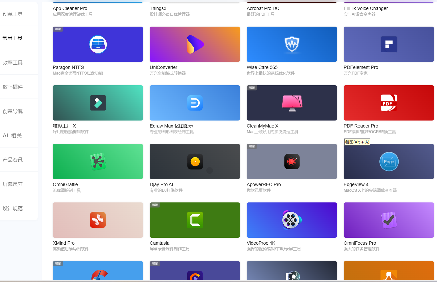Image resolution: width=437 pixels, height=282 pixels.
Task: Click the Djay Pro AI vinyl icon
Action: tap(195, 161)
